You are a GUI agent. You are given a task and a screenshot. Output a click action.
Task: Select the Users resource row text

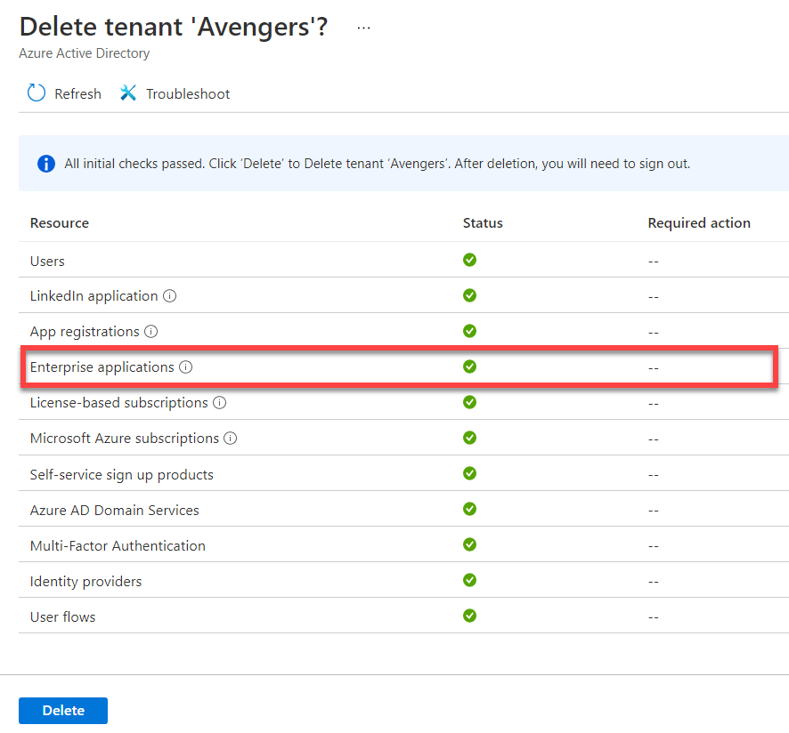point(47,262)
